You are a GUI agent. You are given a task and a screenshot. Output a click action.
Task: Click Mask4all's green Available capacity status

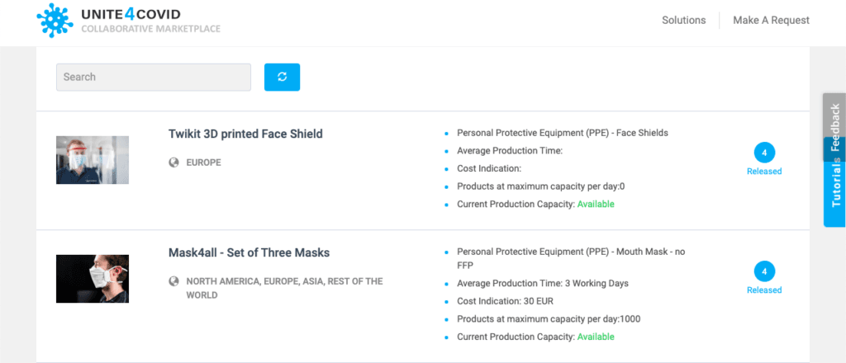pyautogui.click(x=596, y=337)
